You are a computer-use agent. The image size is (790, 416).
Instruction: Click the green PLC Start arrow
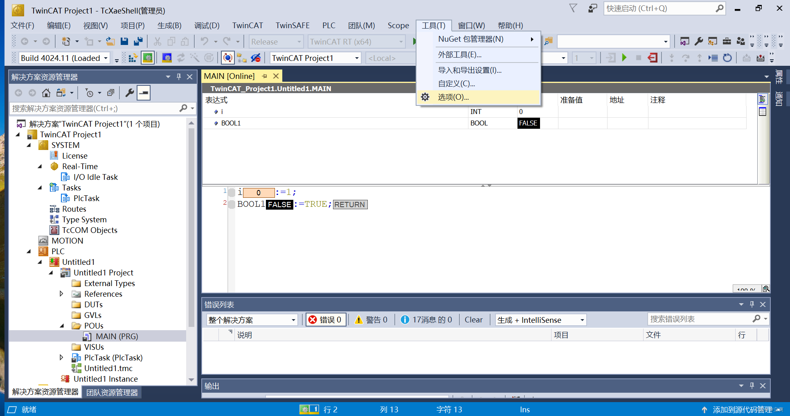coord(624,58)
